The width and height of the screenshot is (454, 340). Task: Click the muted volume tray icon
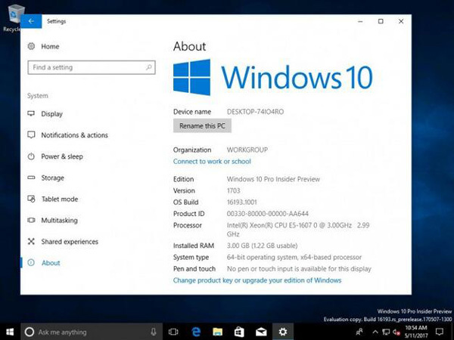click(396, 332)
